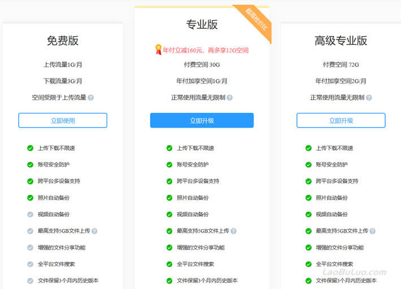Screen dimensions: 401x289
Task: Select the 专业版 plan heading
Action: tap(202, 24)
